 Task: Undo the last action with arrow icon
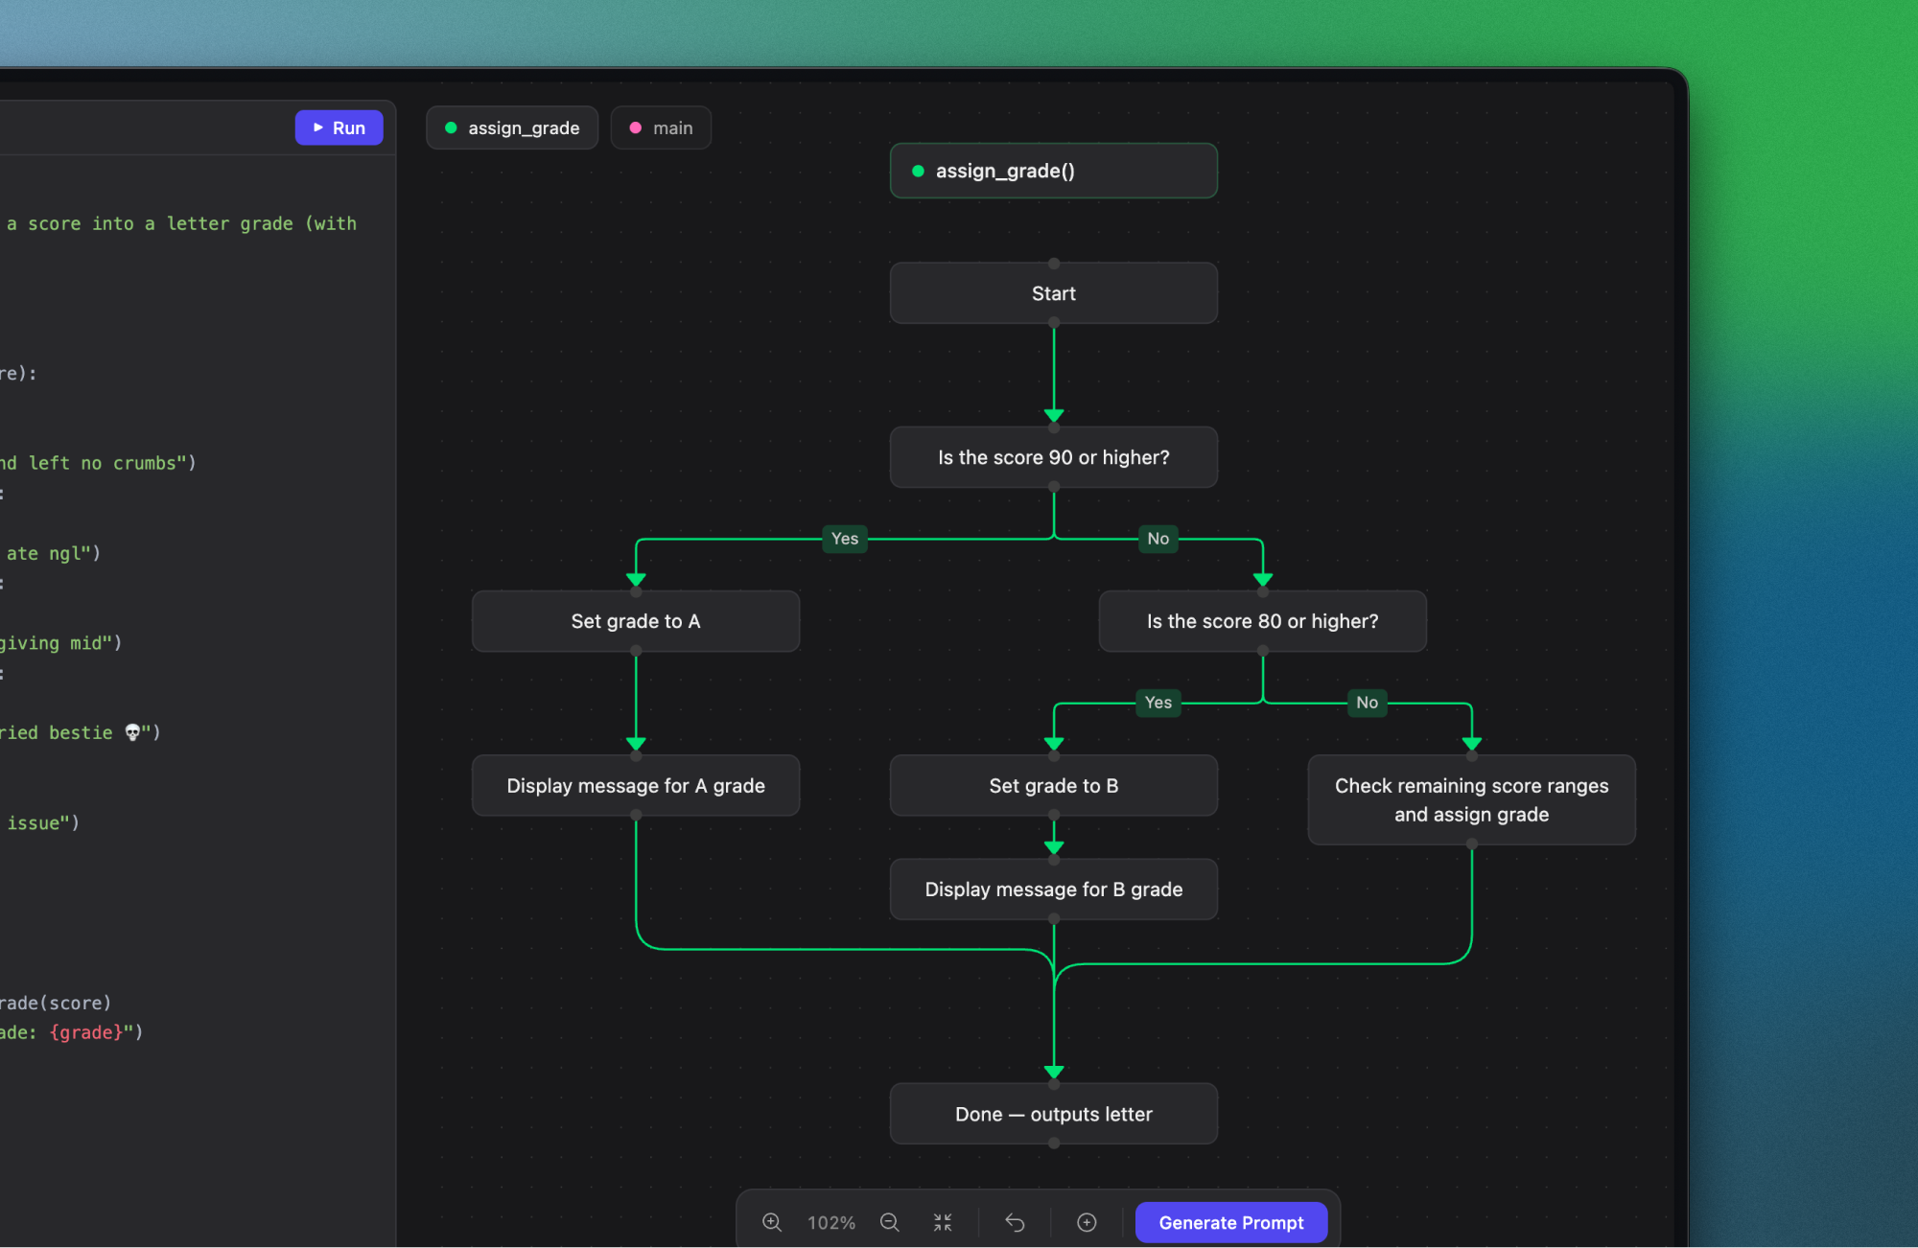click(1015, 1222)
